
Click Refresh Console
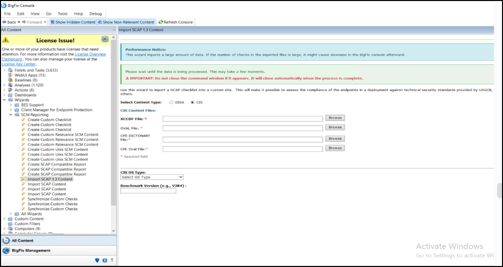point(175,22)
